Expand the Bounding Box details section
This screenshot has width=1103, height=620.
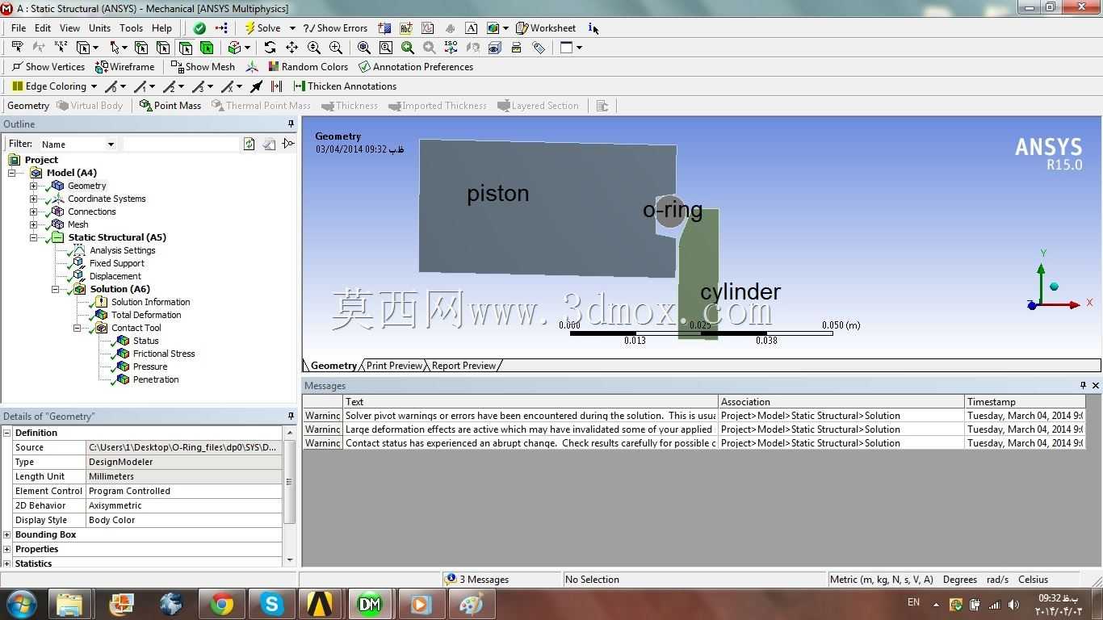pyautogui.click(x=7, y=534)
